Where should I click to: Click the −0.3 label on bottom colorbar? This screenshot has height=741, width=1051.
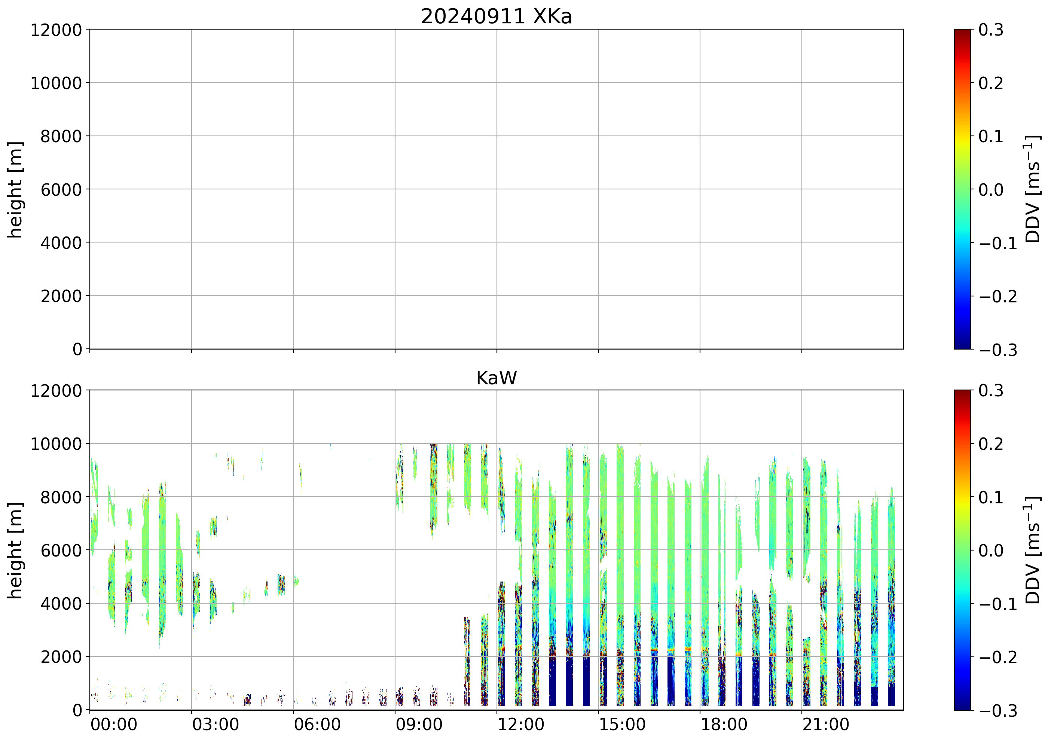(998, 711)
